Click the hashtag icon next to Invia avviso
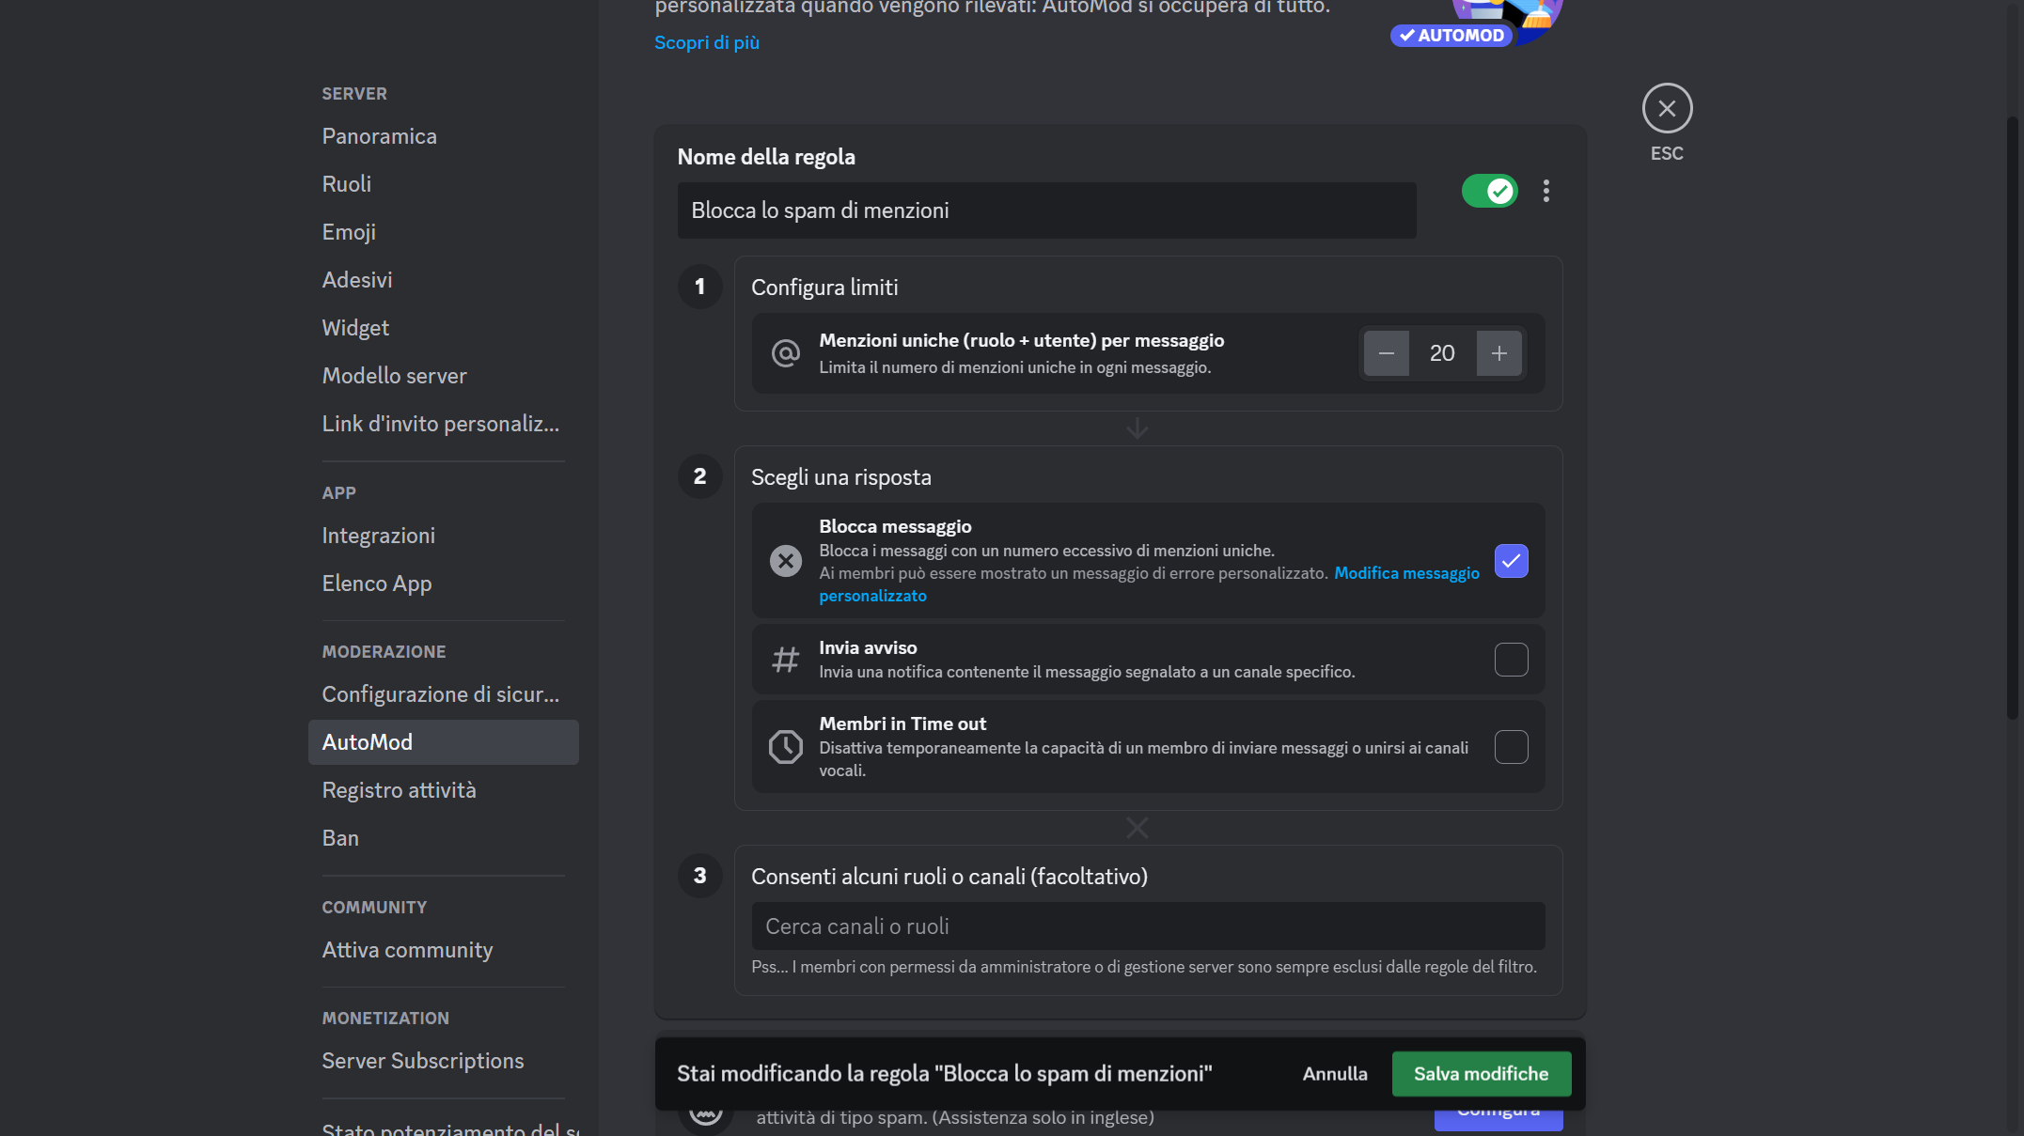The width and height of the screenshot is (2024, 1136). (x=786, y=659)
